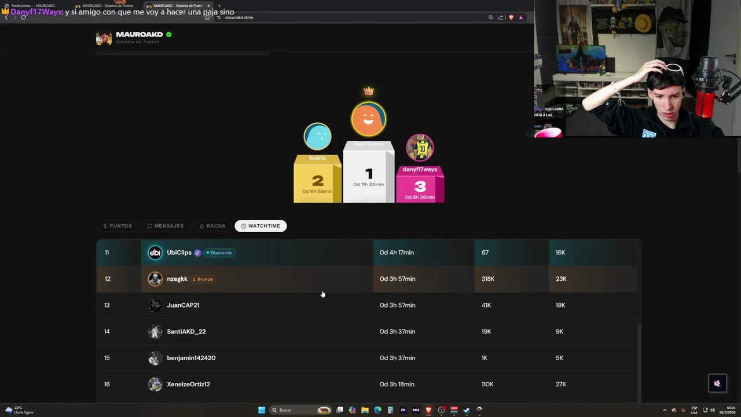Click the Diamante badge on UbiClips
Screen dimensions: 741x417
[x=218, y=253]
